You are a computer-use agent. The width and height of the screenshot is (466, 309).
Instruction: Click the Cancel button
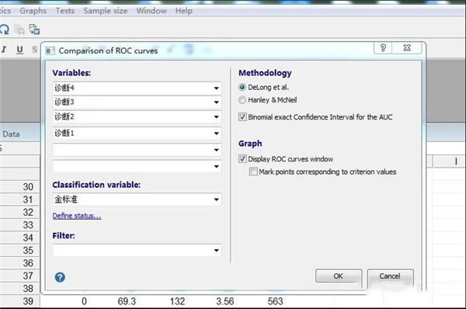[390, 276]
